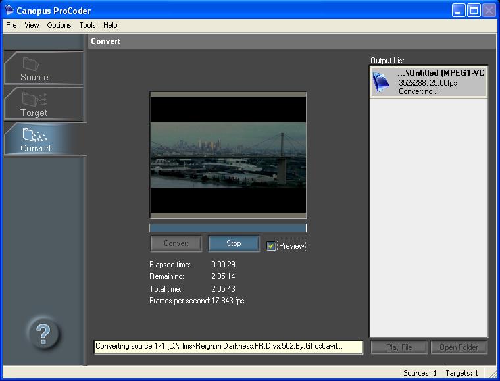
Task: Click the total time value 2:05:43
Action: pyautogui.click(x=223, y=289)
